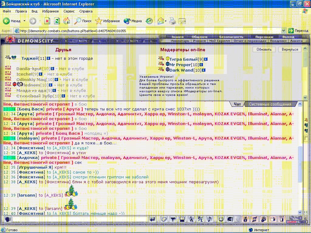
Task: Open the Инвентарь link
Action: (180, 41)
